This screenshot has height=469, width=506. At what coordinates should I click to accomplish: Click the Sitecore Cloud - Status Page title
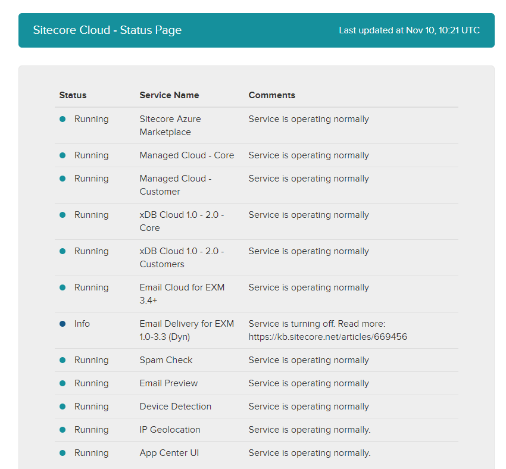point(107,30)
